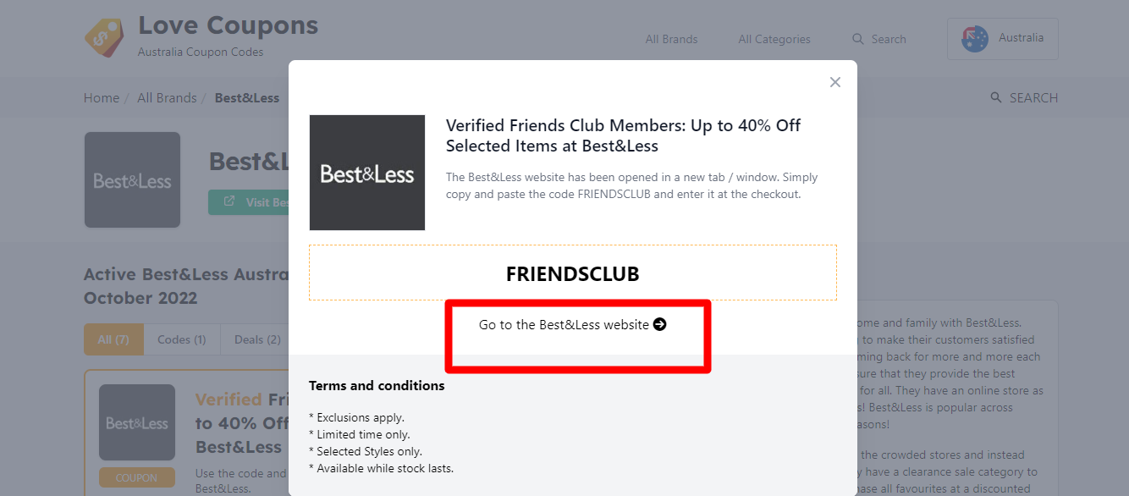Open the Australia country selector

tap(1003, 39)
